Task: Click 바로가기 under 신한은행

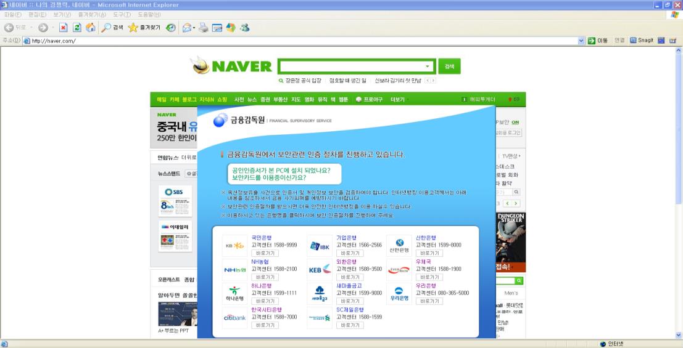Action: (x=429, y=253)
